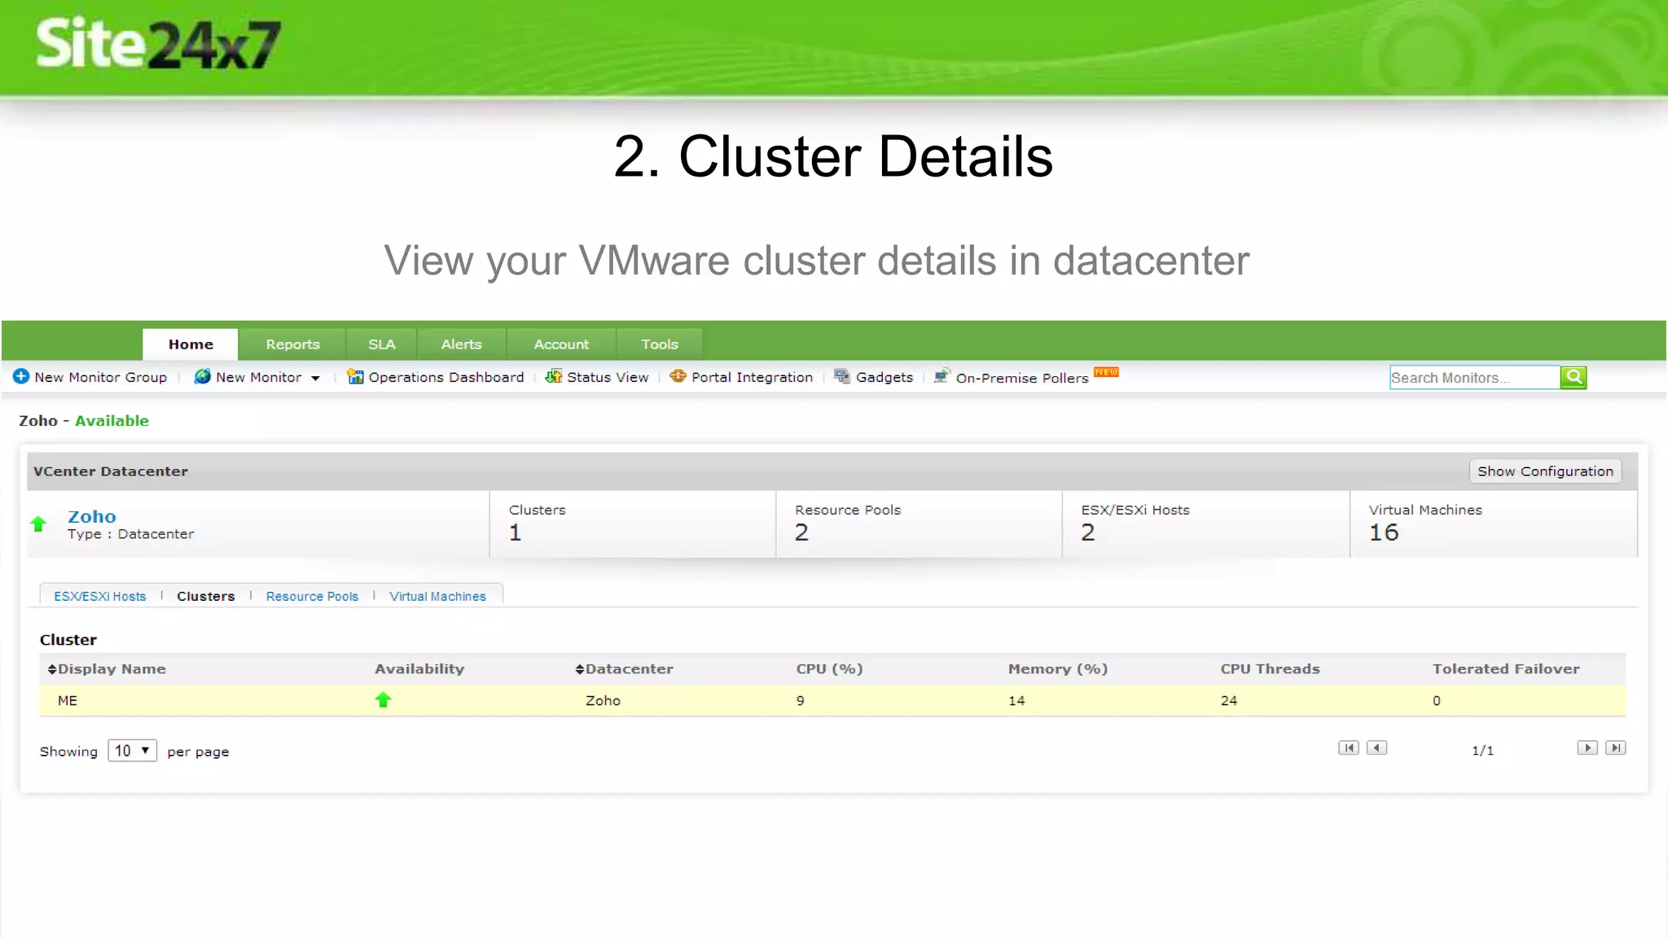The image size is (1668, 938).
Task: Go to the Alerts tab
Action: tap(461, 344)
